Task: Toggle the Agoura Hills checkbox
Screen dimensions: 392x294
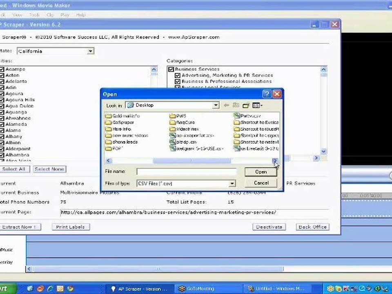Action: click(2, 100)
